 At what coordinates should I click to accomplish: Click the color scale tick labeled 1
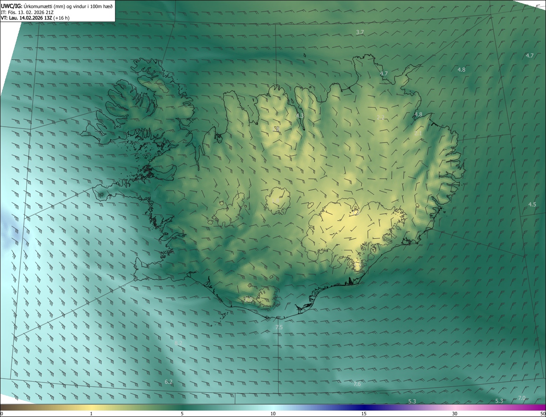91,414
